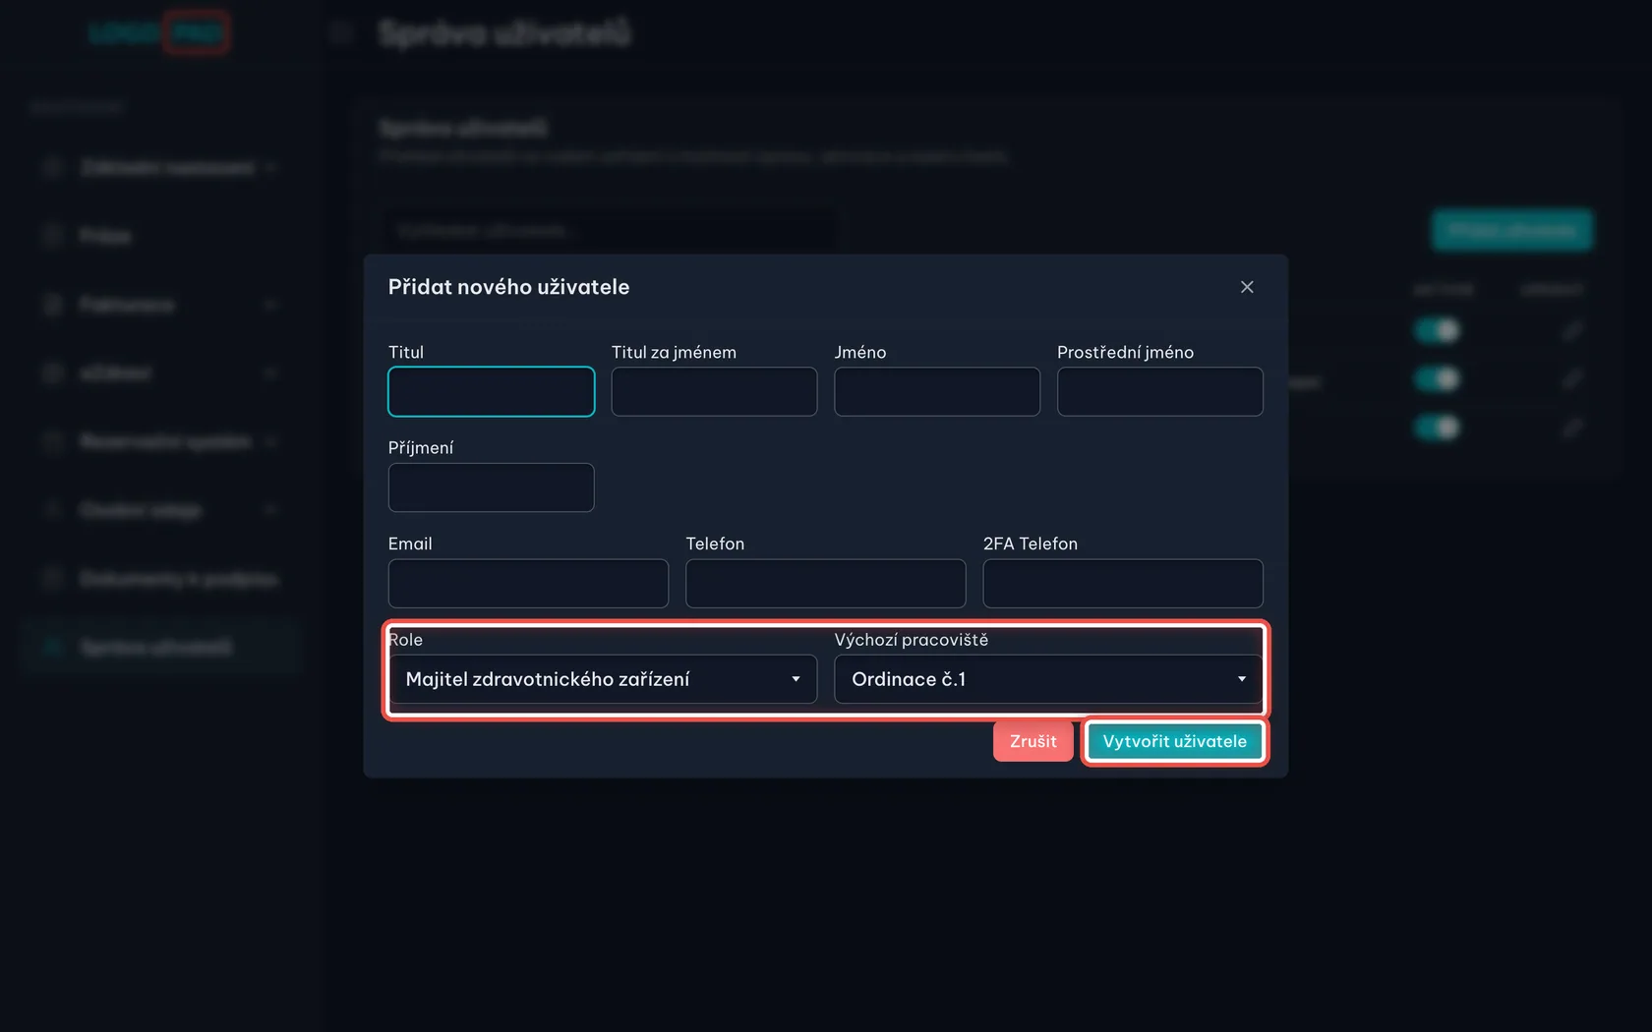Open the Role dropdown showing Majitel zdravotnického zařízení

point(603,679)
